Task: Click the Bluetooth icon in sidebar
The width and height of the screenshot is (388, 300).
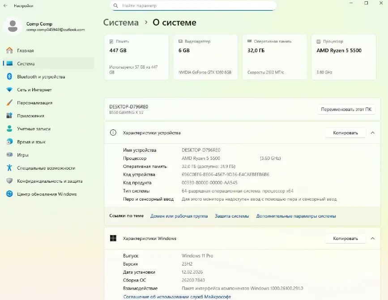Action: pos(9,77)
